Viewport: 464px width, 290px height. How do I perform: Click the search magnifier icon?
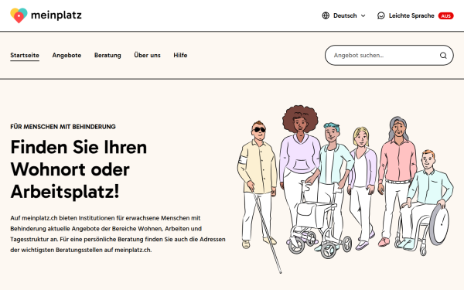pyautogui.click(x=443, y=56)
